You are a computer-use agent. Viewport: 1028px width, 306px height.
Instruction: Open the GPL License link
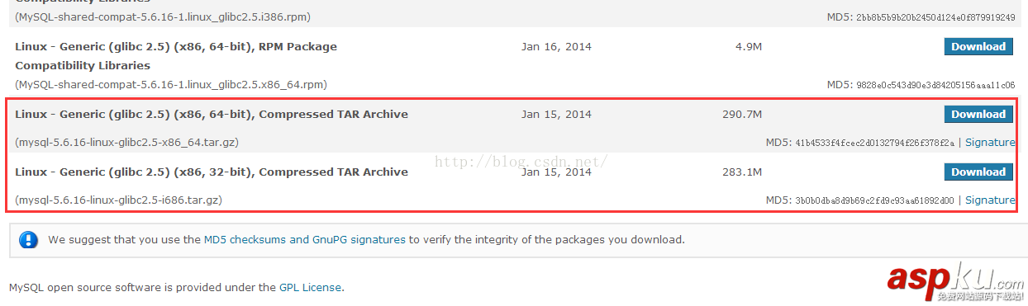pyautogui.click(x=310, y=288)
